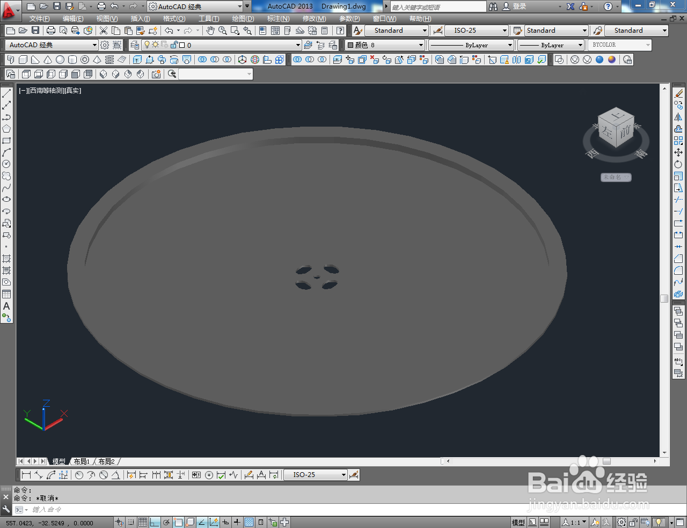Select the Helix tool

pos(109,60)
